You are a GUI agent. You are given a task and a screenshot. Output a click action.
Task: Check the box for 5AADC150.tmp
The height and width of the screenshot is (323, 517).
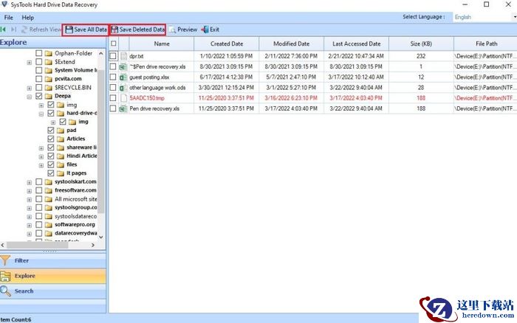pos(113,98)
